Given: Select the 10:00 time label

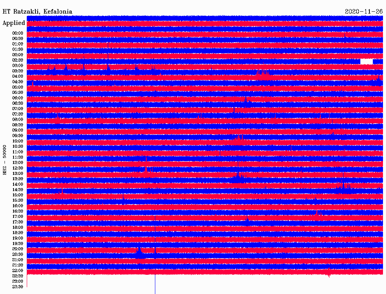Looking at the screenshot, I should (x=18, y=141).
